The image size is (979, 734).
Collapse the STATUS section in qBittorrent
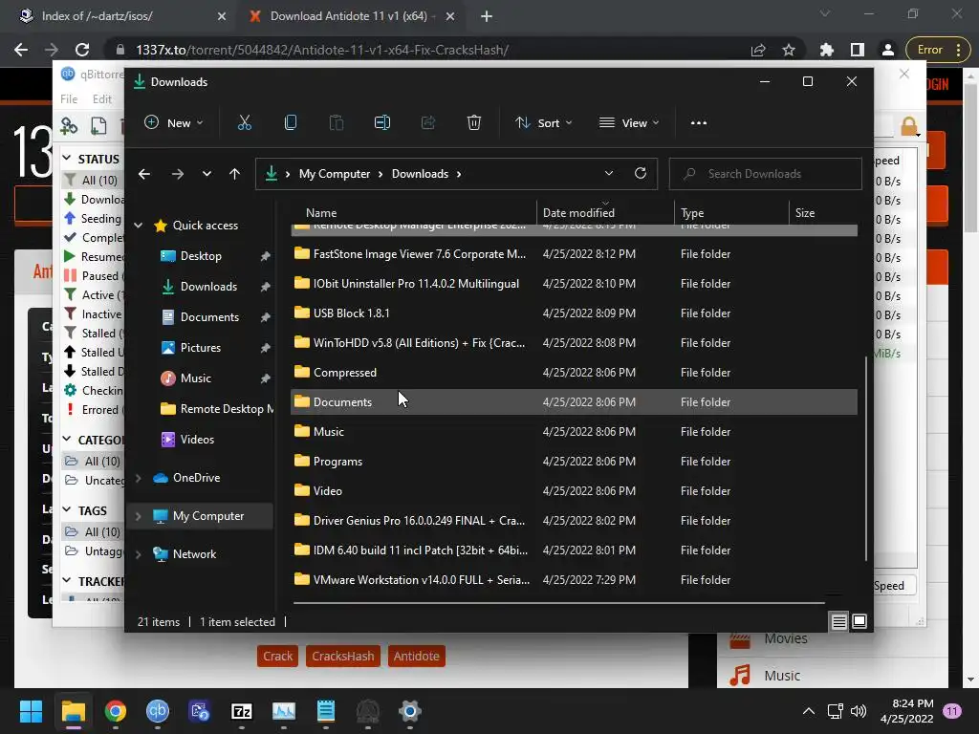coord(67,159)
